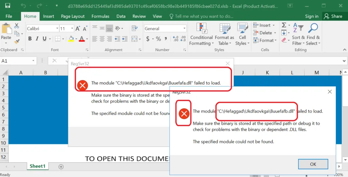Click AutoSum sigma icon

284,25
